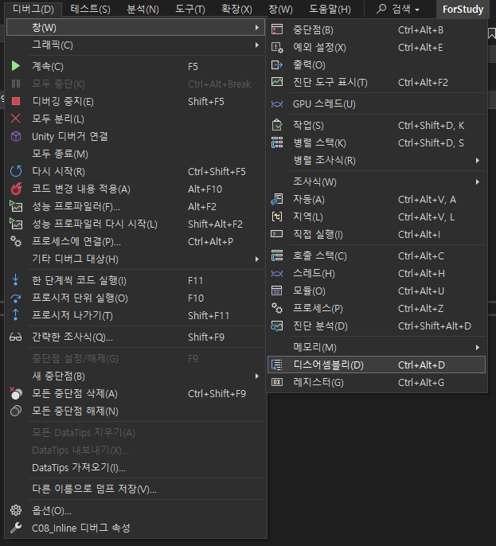The image size is (496, 546).
Task: Open the search (검색) dropdown arrow
Action: (x=417, y=10)
